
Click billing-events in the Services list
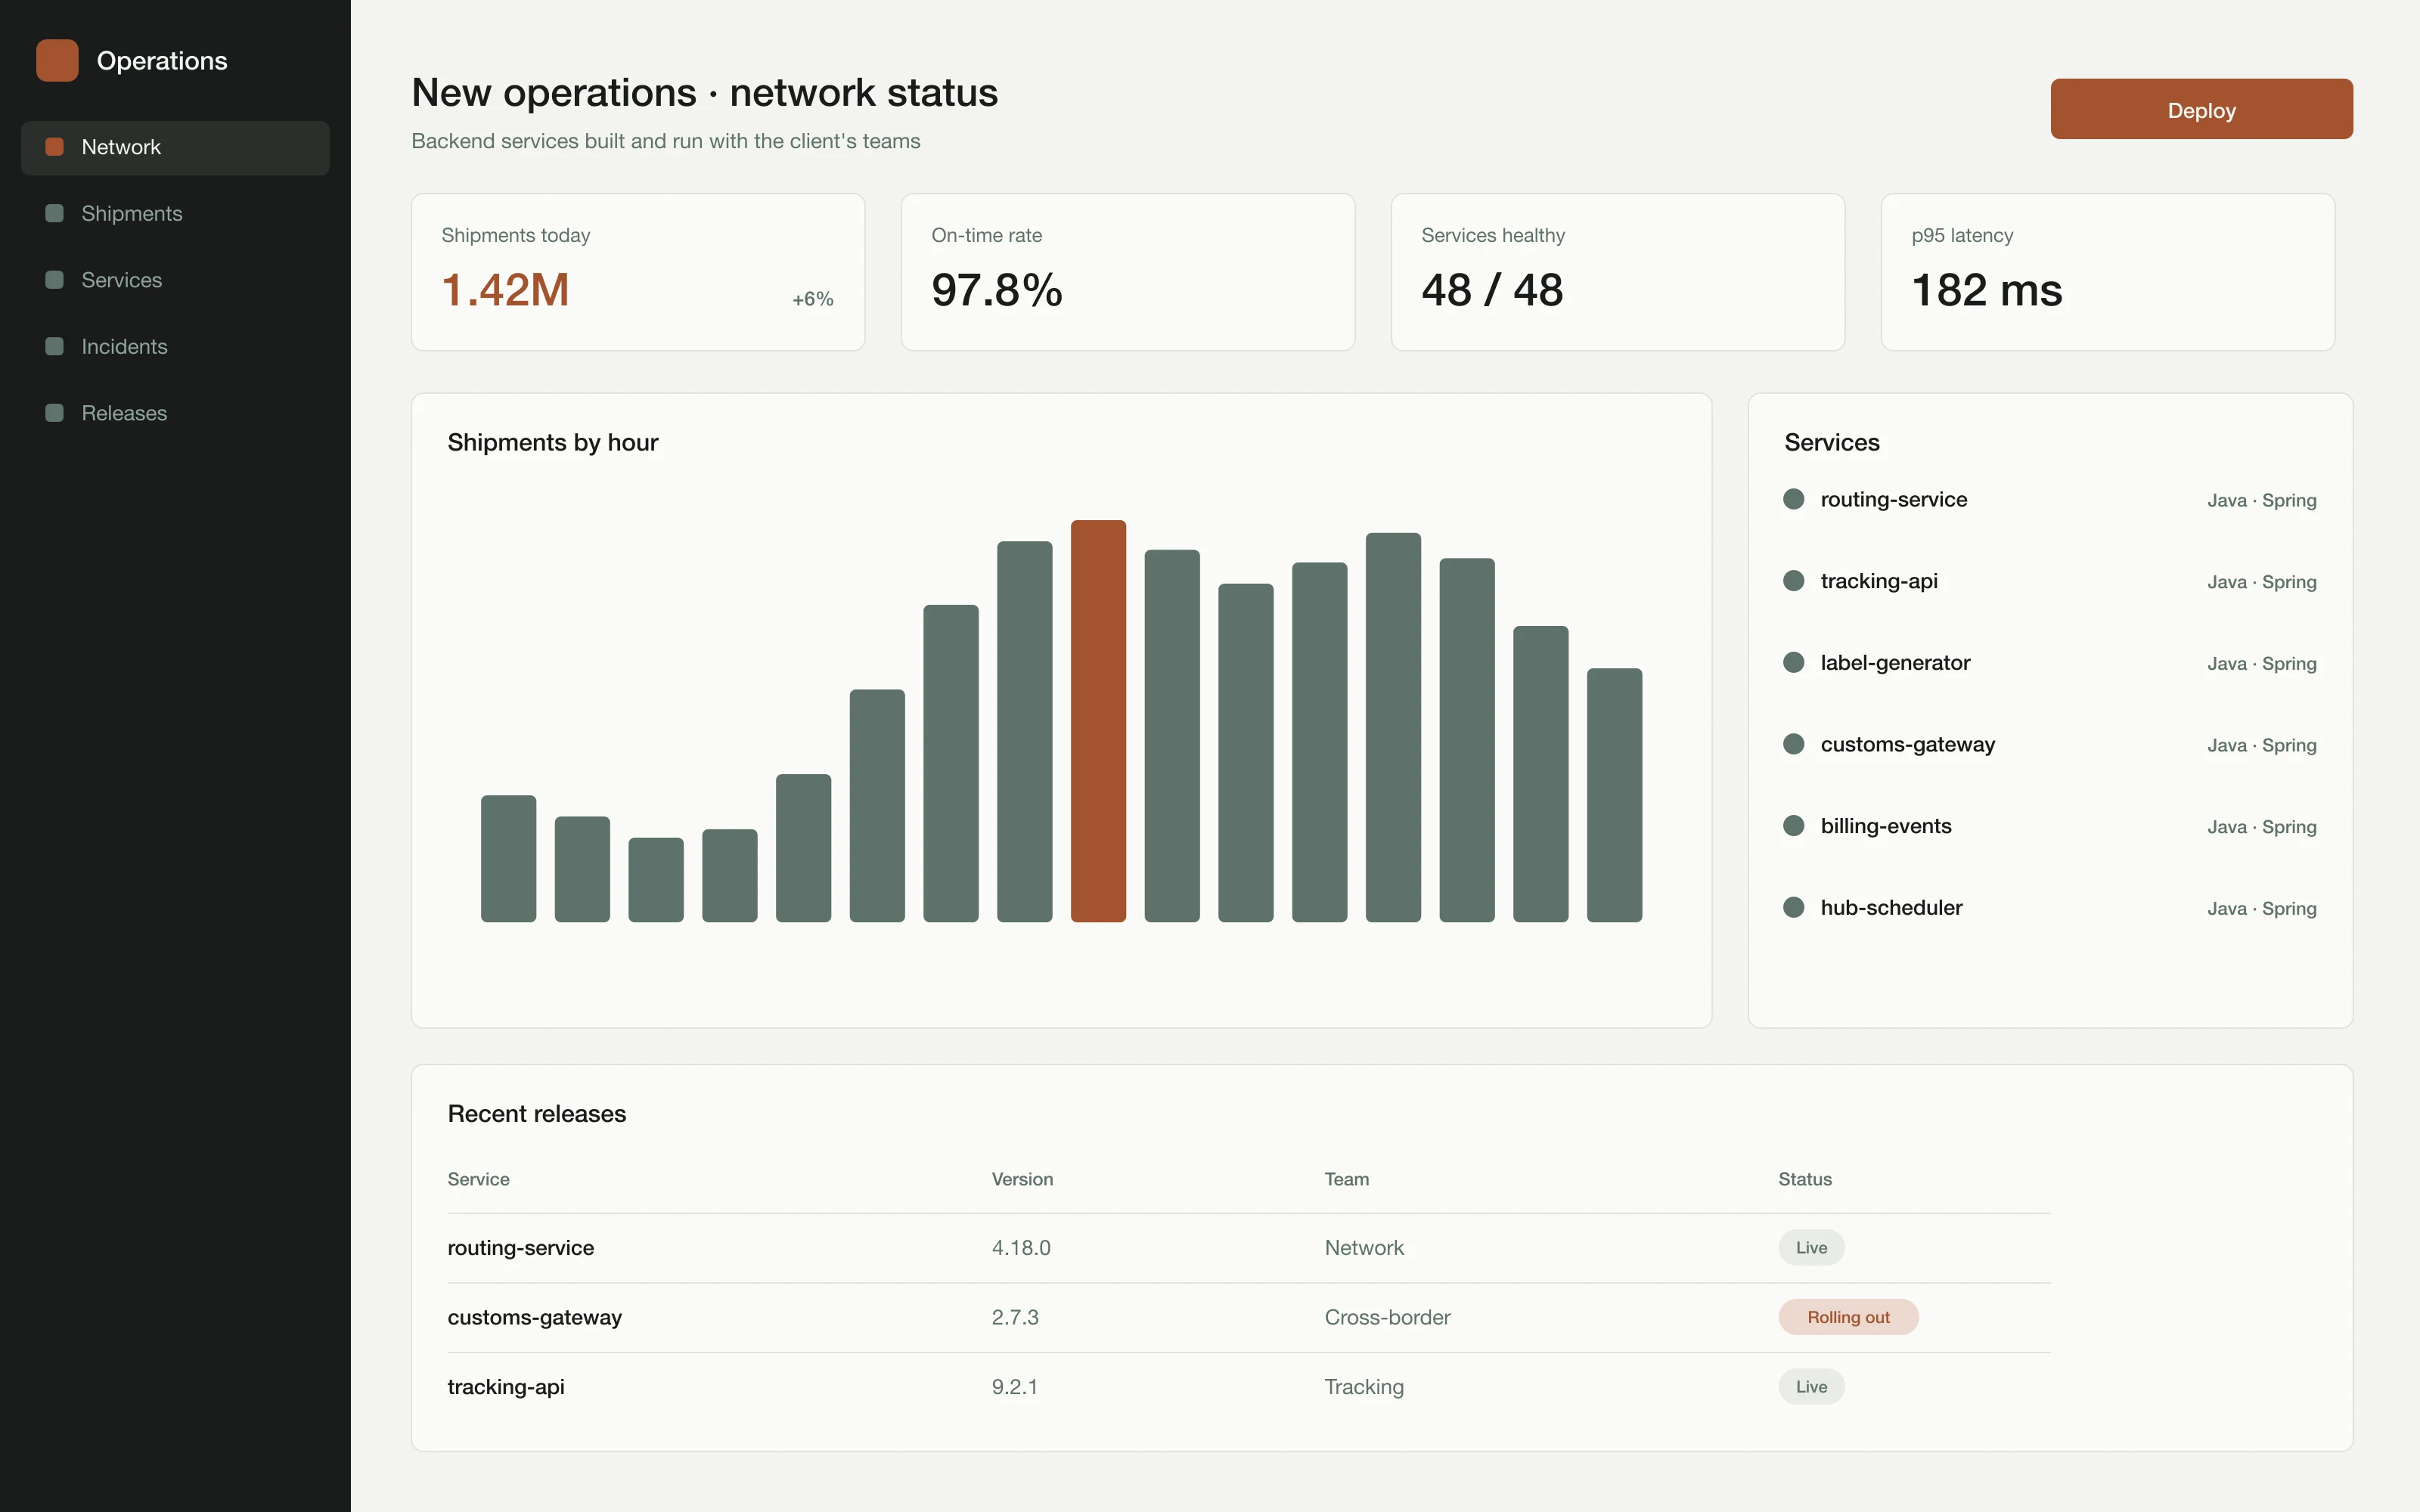pos(1886,826)
